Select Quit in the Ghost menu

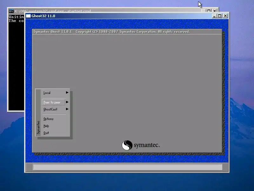pyautogui.click(x=46, y=133)
